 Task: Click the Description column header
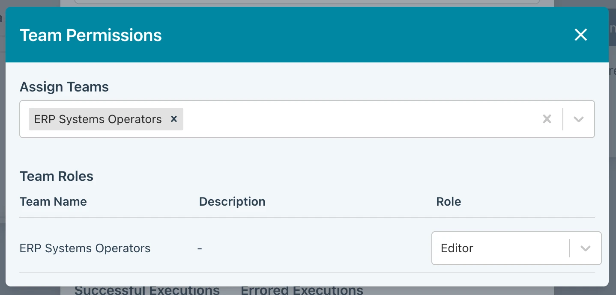(232, 202)
